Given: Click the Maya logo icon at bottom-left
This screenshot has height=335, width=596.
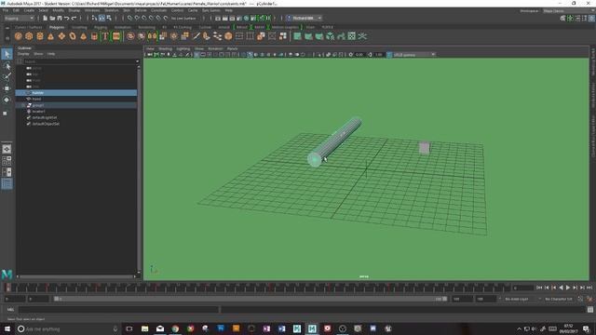Looking at the screenshot, I should (x=7, y=274).
